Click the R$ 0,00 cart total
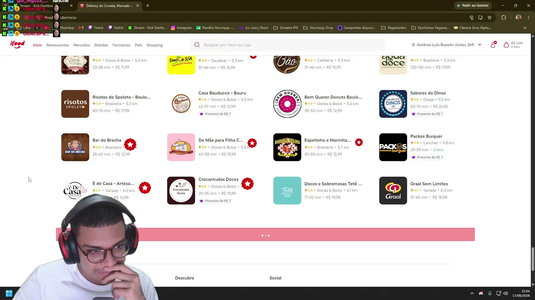535x300 pixels. pos(517,43)
